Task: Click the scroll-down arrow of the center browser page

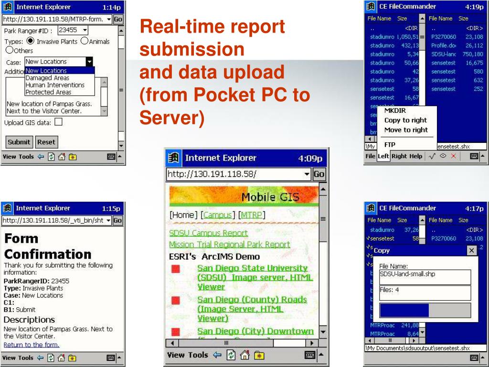Action: (x=323, y=332)
